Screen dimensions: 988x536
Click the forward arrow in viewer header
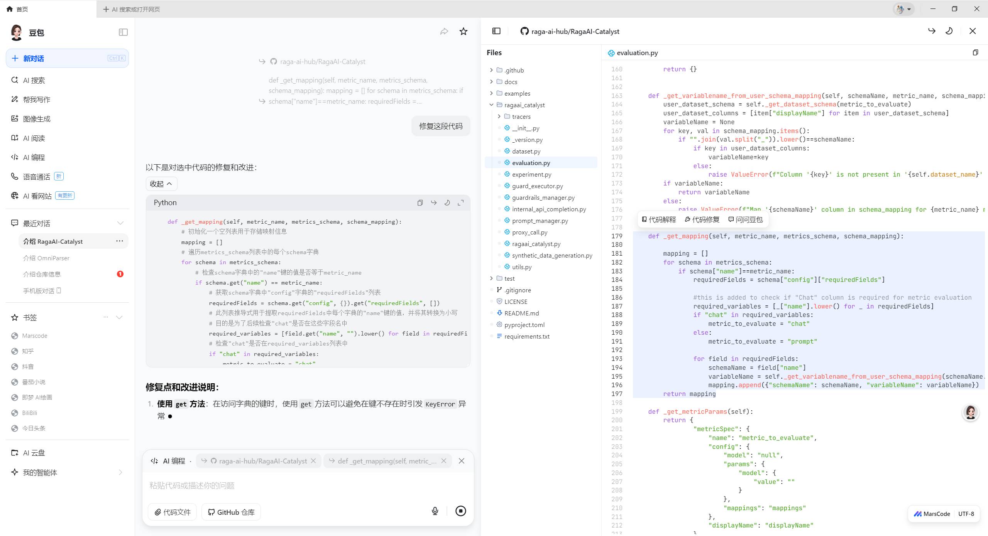pyautogui.click(x=932, y=31)
